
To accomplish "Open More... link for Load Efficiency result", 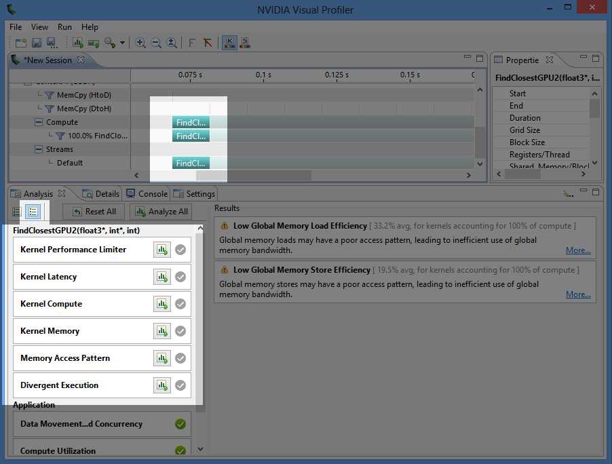I will click(578, 250).
